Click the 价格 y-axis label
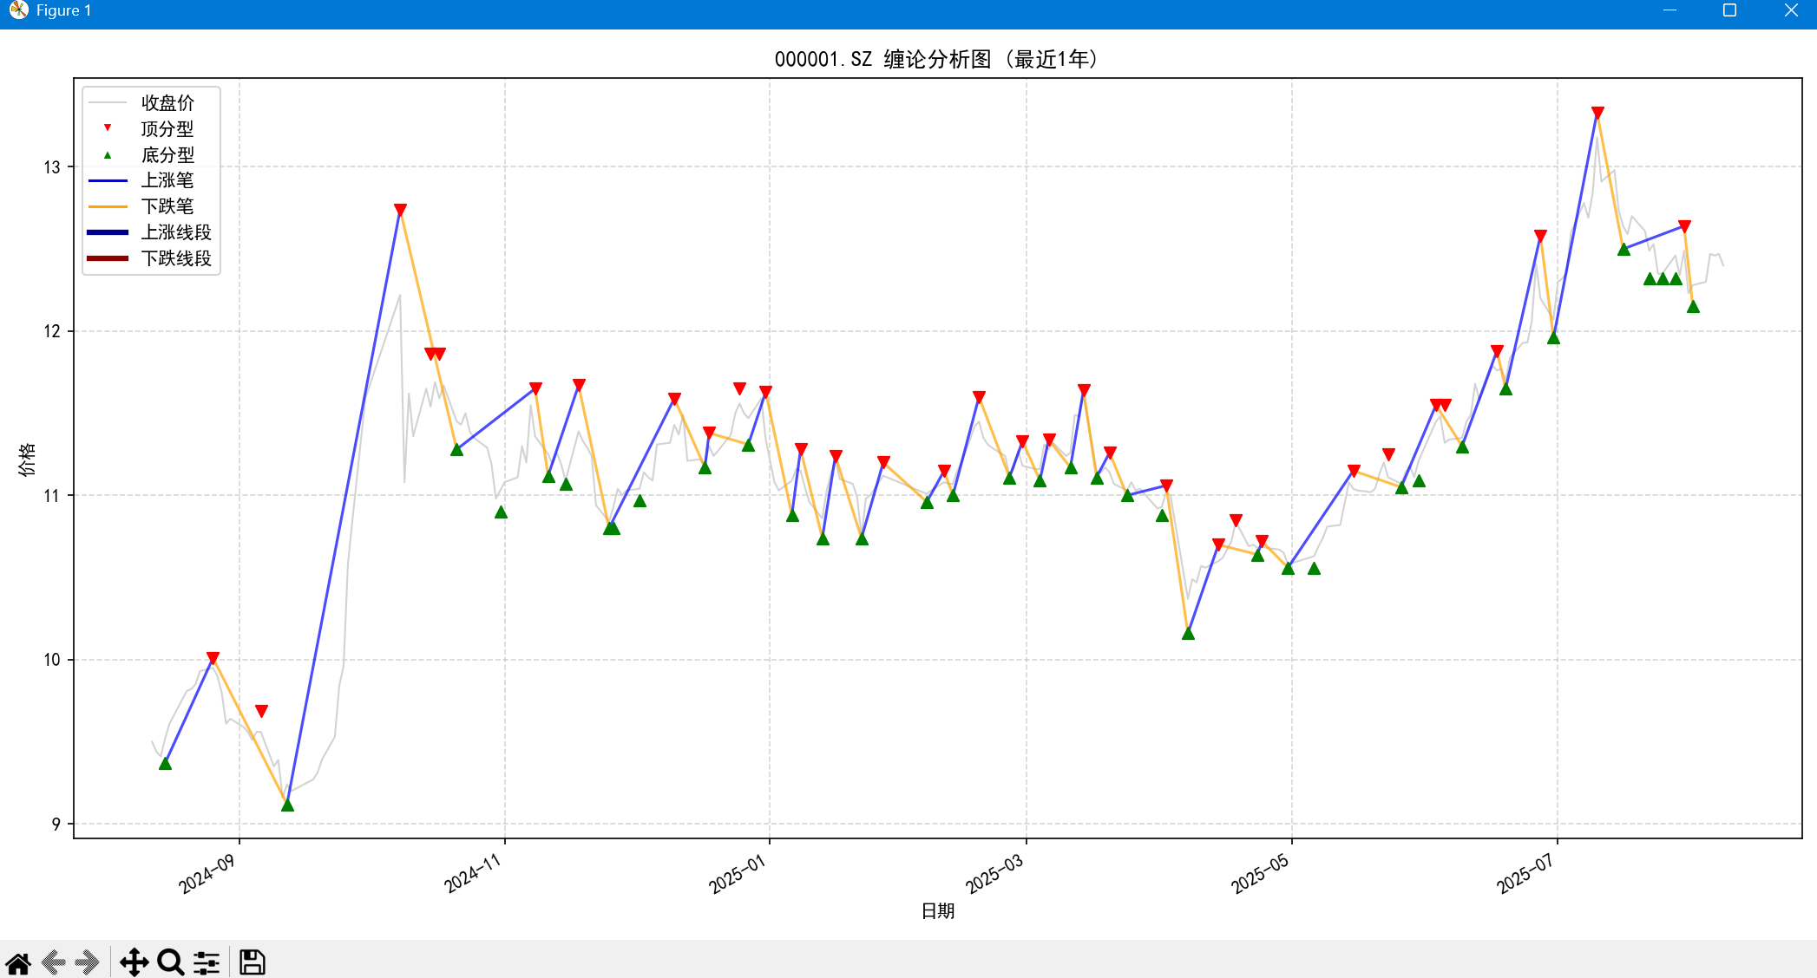This screenshot has width=1817, height=978. tap(27, 459)
